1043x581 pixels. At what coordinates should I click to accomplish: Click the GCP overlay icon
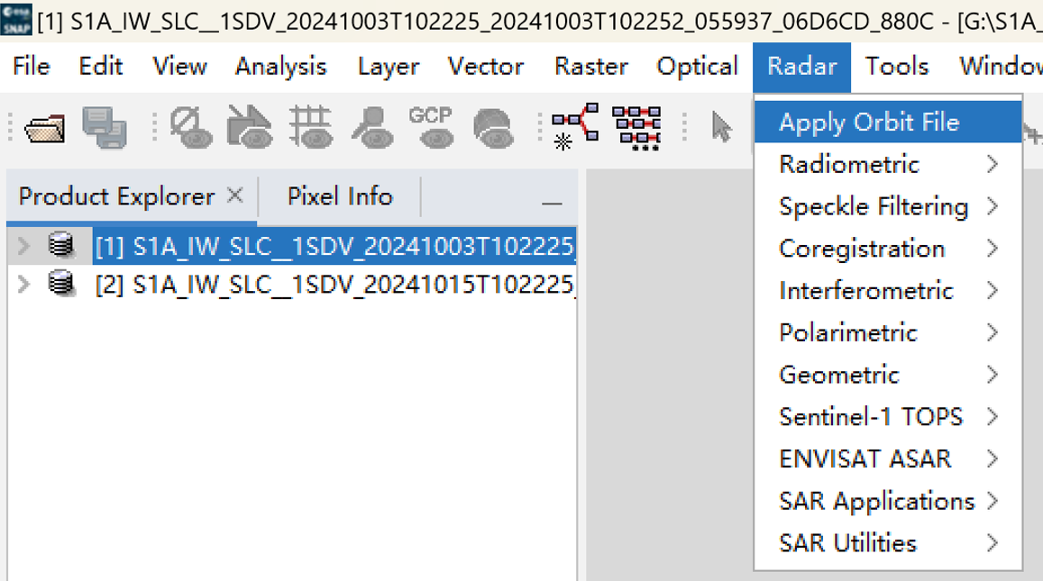click(433, 129)
